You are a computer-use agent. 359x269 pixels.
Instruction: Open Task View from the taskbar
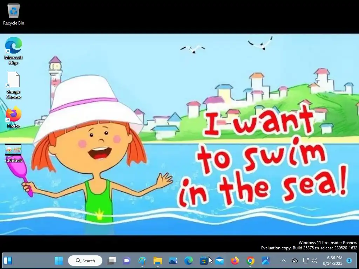point(112,261)
